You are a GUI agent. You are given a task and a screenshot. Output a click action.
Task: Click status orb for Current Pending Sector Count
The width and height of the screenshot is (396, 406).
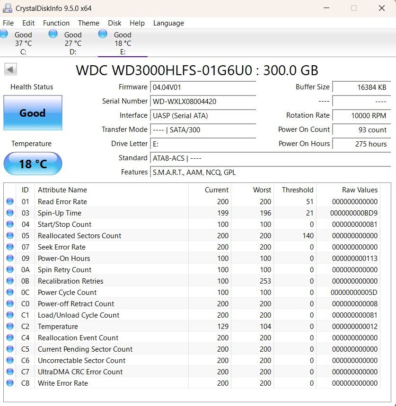pyautogui.click(x=10, y=349)
